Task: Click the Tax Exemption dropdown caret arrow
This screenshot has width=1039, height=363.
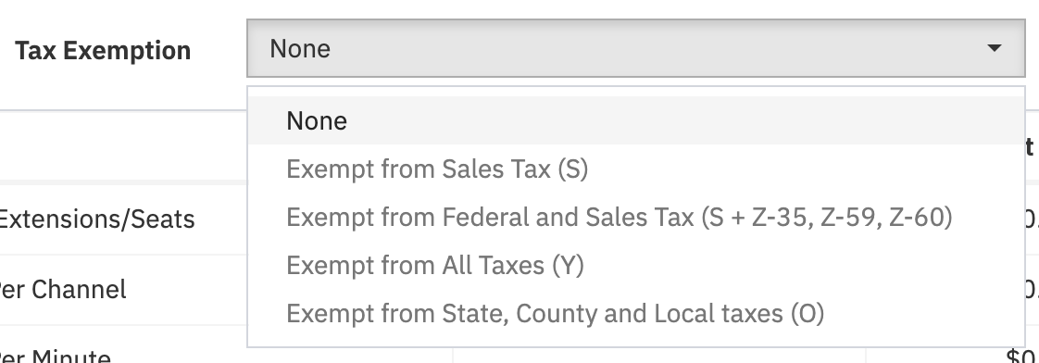Action: 994,48
